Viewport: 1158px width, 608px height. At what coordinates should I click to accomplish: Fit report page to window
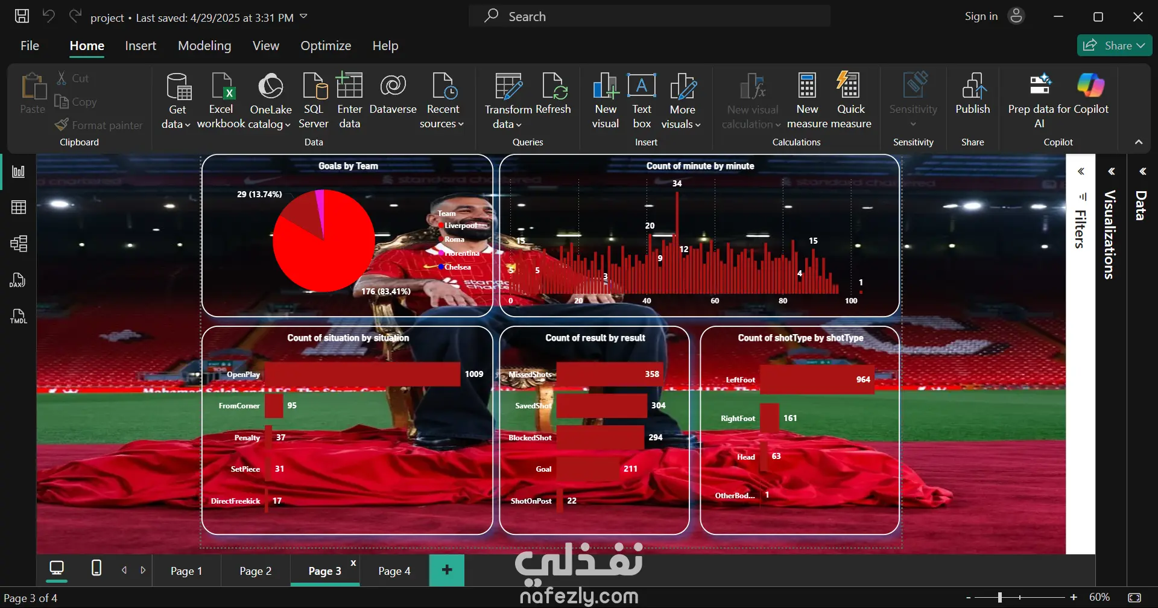(x=1134, y=598)
